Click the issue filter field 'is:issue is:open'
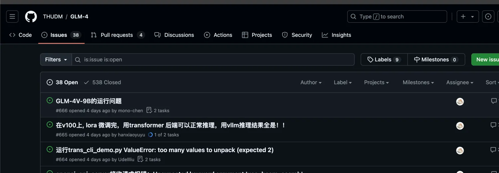499x173 pixels. pos(213,59)
